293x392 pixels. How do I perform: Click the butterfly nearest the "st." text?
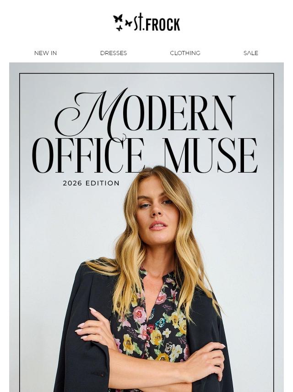tap(129, 23)
